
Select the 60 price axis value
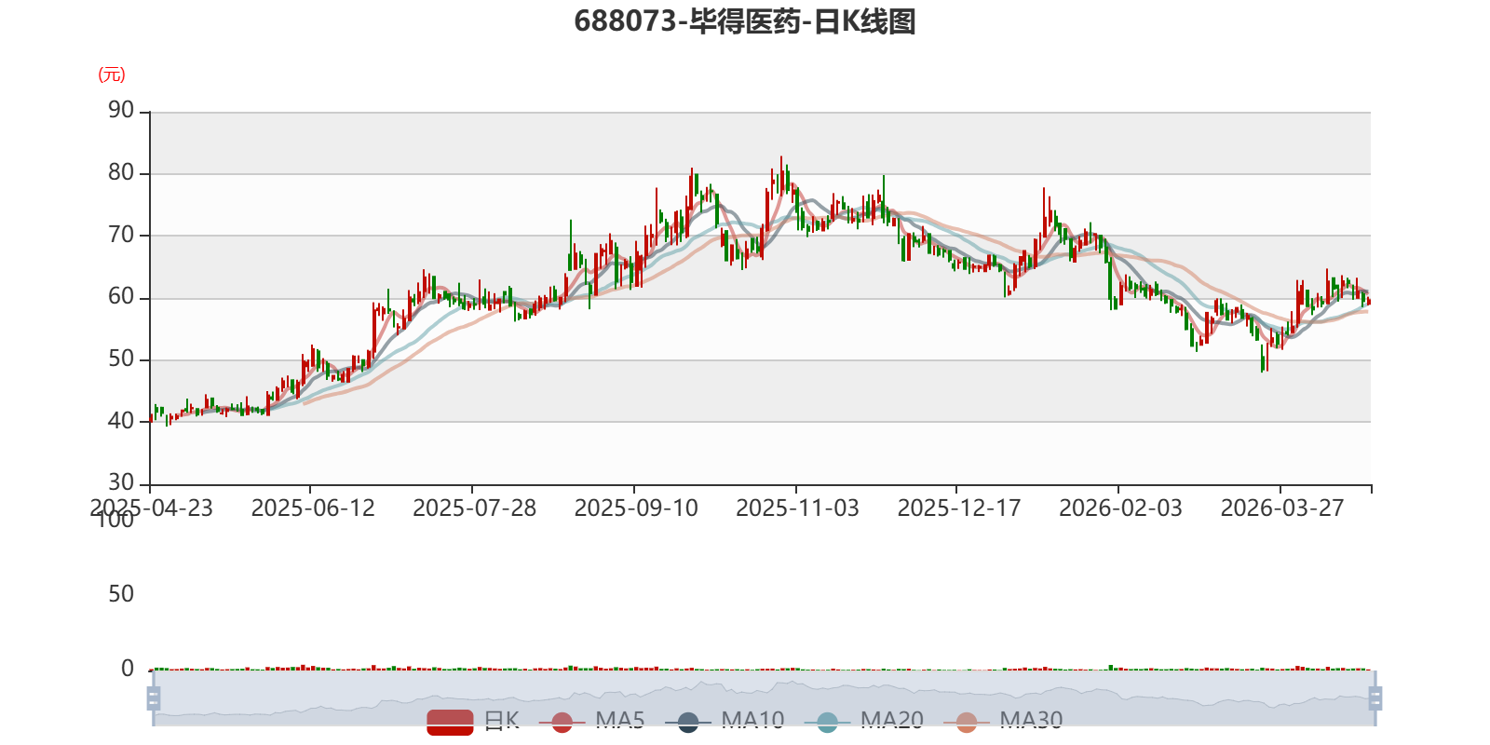[121, 297]
